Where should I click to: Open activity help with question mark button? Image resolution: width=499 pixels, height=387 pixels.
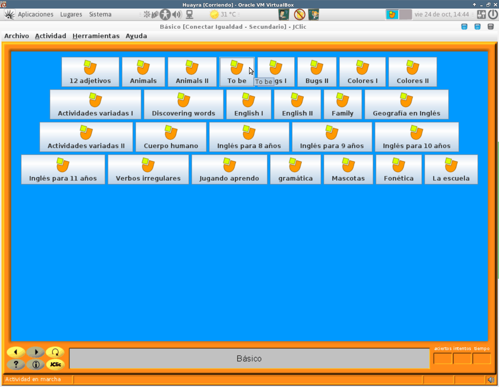(16, 364)
